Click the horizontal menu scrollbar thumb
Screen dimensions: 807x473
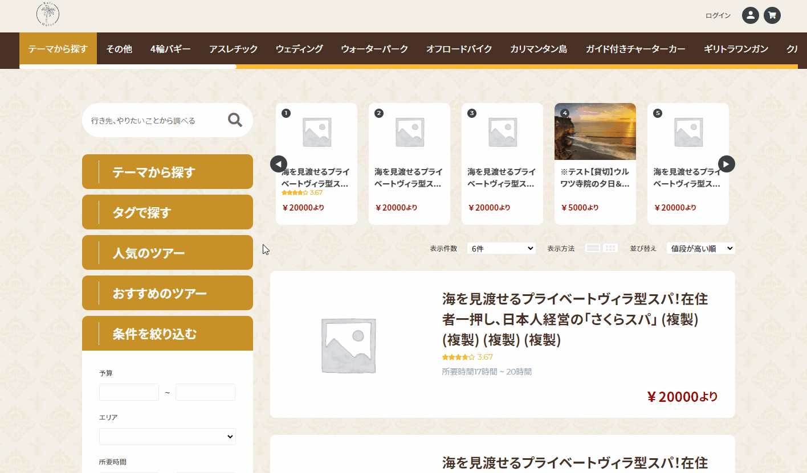click(128, 67)
